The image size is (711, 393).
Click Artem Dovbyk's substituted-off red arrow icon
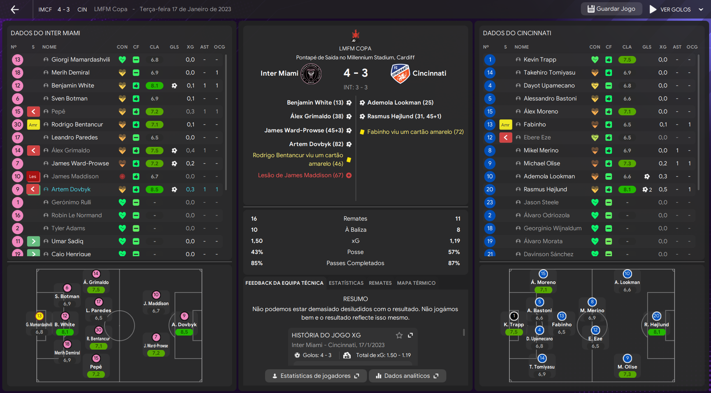[33, 189]
